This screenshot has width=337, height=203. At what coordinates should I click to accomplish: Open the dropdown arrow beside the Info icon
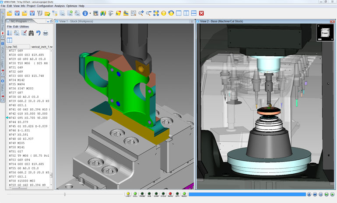90,14
